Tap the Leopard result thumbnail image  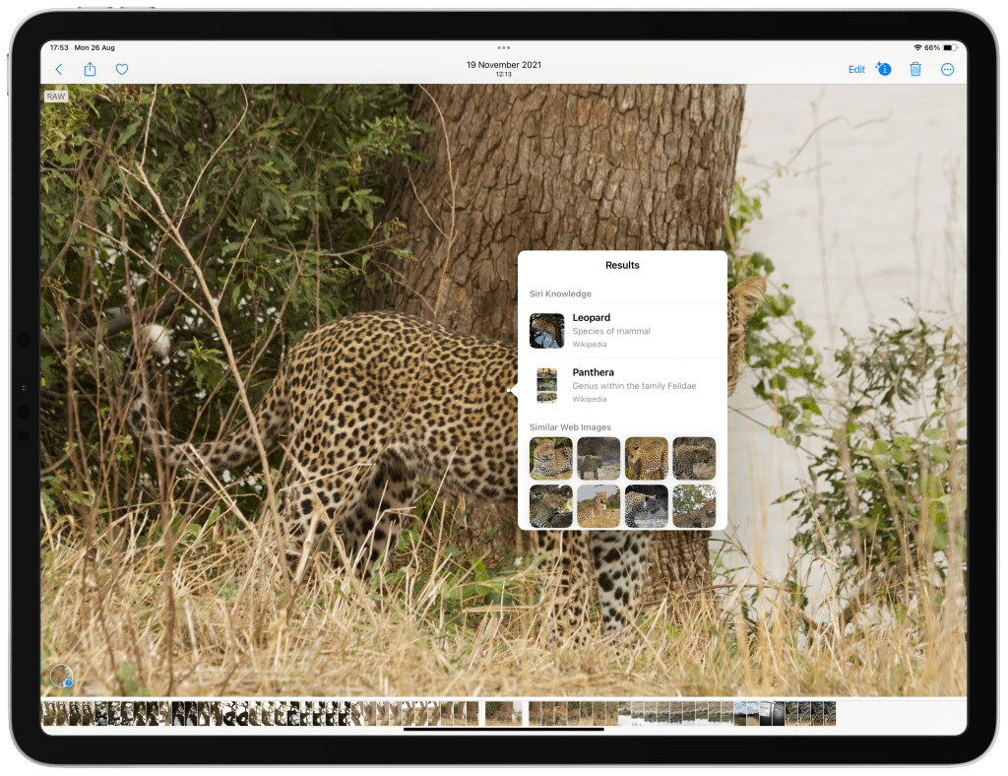coord(546,331)
